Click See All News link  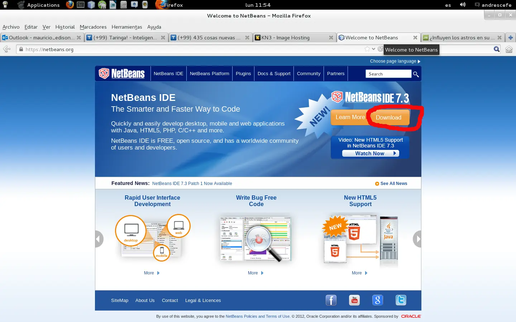point(391,184)
